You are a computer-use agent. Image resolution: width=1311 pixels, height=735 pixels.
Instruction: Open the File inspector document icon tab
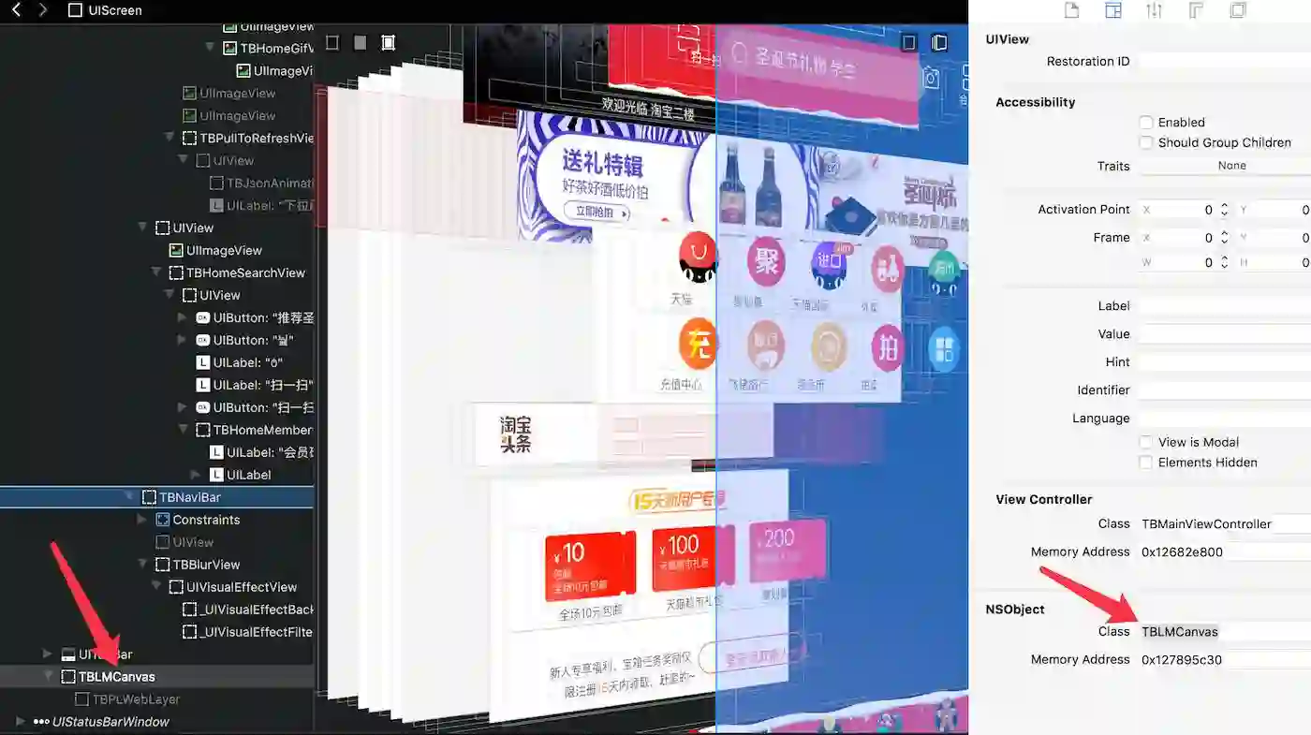[x=1072, y=10]
